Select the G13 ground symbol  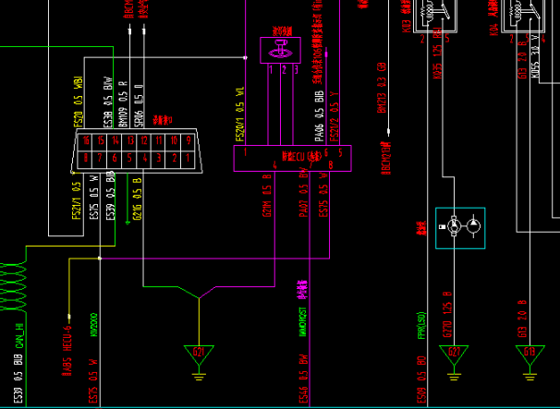point(530,362)
